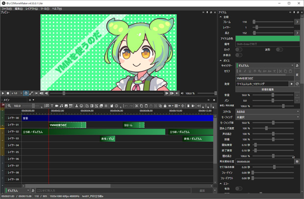Collapse the エコー section

[221, 183]
